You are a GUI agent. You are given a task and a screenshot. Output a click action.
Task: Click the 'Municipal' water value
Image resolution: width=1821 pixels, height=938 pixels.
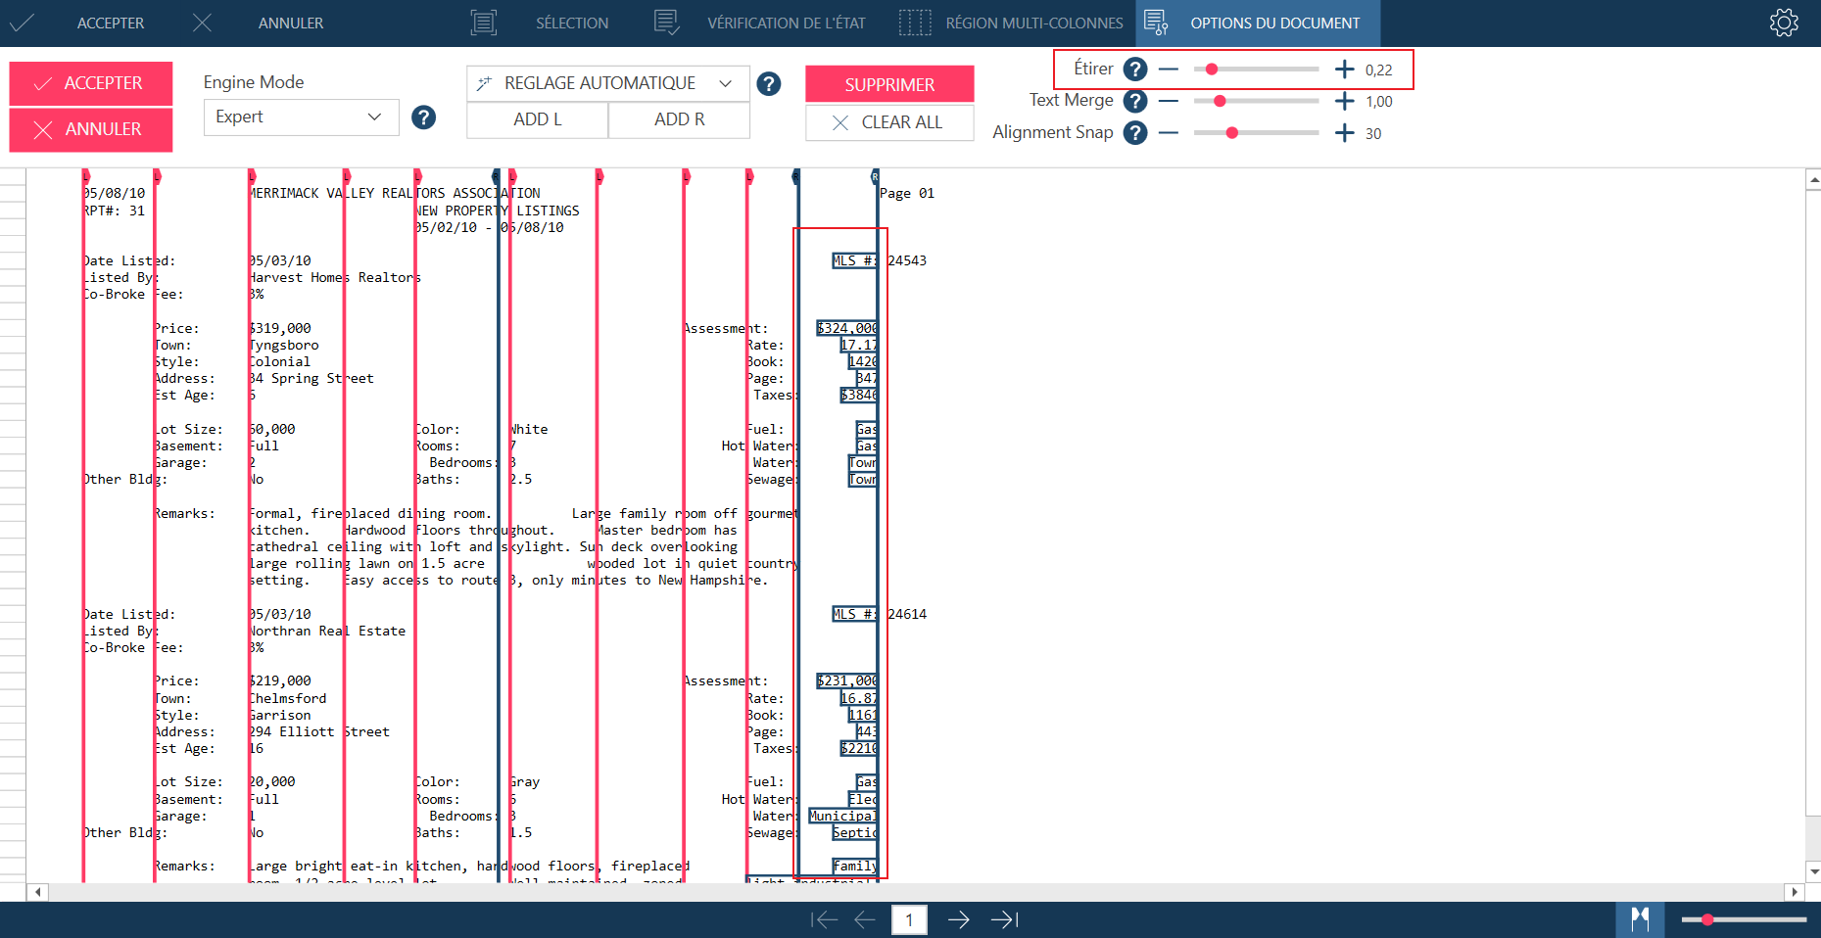point(843,816)
